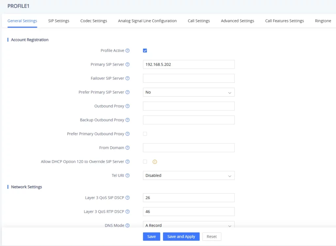Open help icon beside Outbound Proxy label
336x246 pixels.
[x=128, y=106]
